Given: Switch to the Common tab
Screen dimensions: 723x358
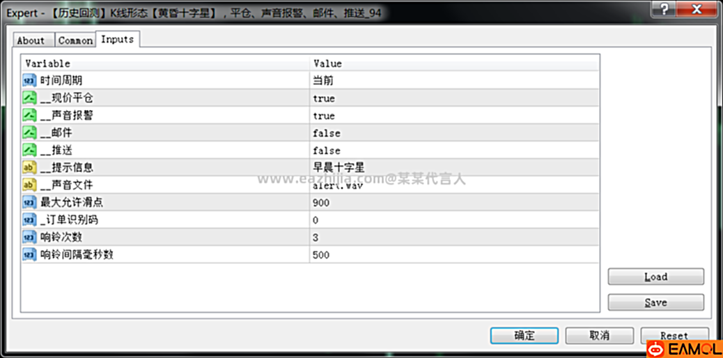Looking at the screenshot, I should coord(75,40).
